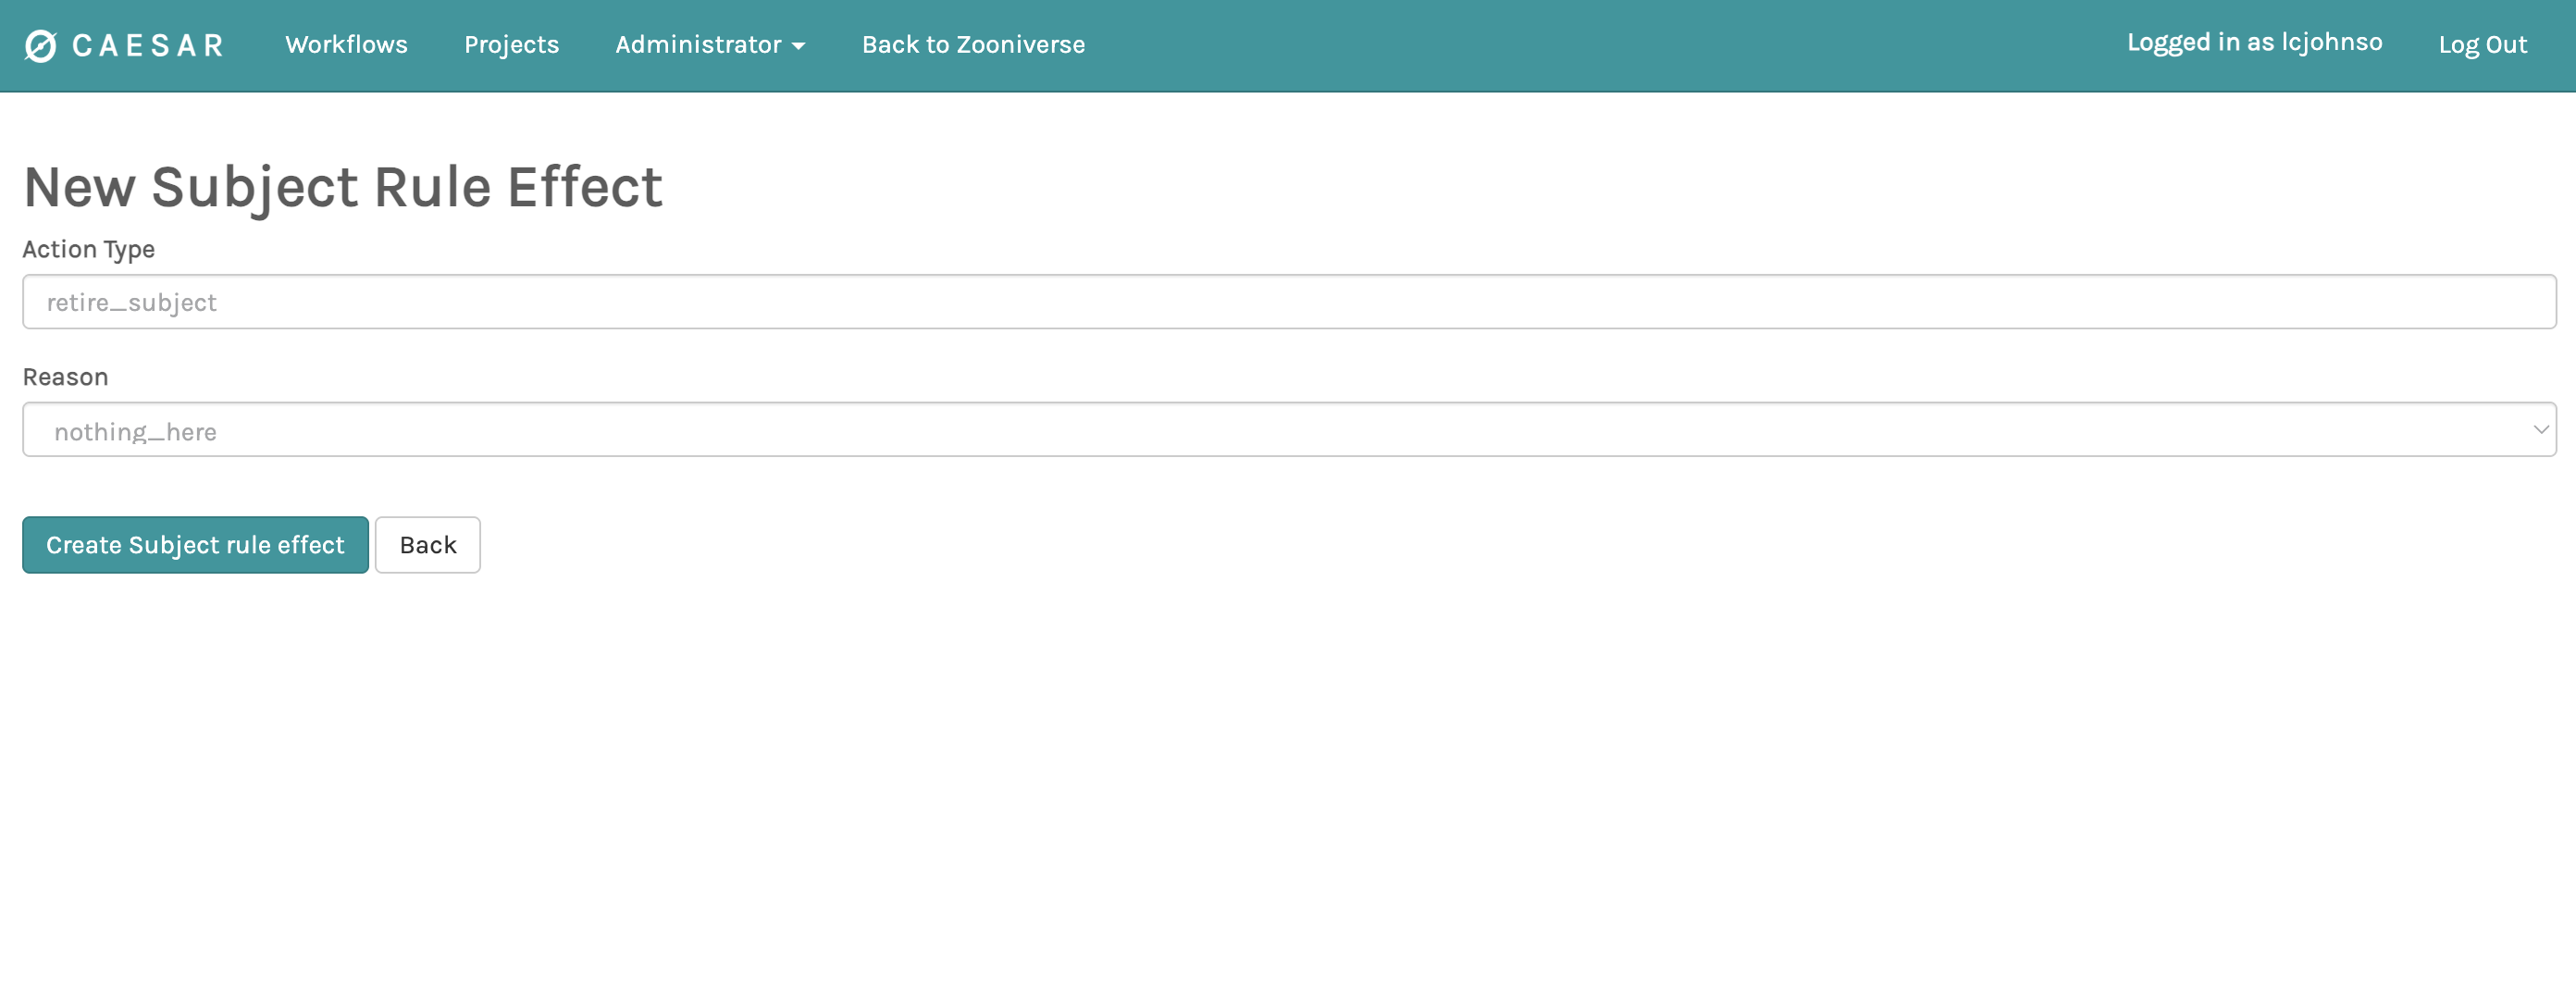2576x990 pixels.
Task: Click the Caesar circular logo icon
Action: pyautogui.click(x=40, y=46)
